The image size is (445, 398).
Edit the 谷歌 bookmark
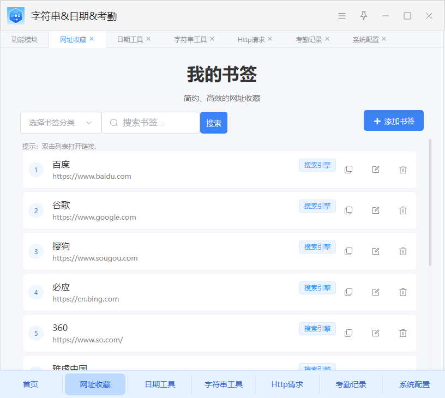point(375,210)
